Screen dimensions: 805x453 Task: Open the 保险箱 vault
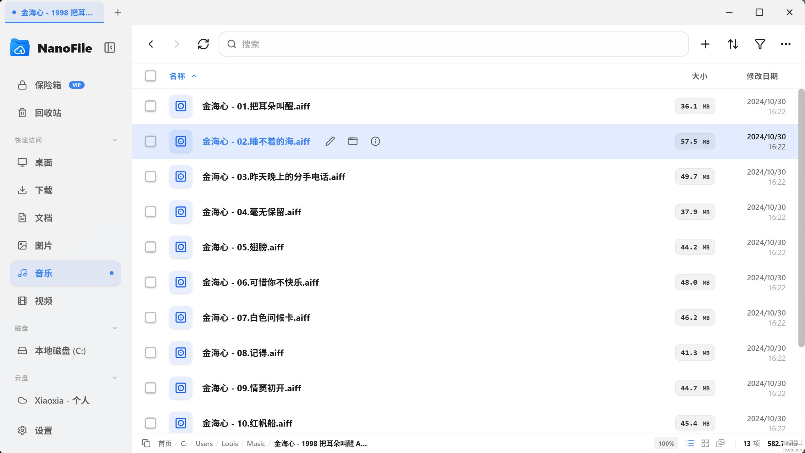(x=65, y=85)
